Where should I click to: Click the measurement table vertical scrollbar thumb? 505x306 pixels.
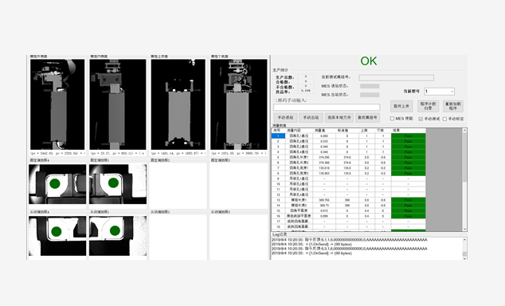click(464, 157)
